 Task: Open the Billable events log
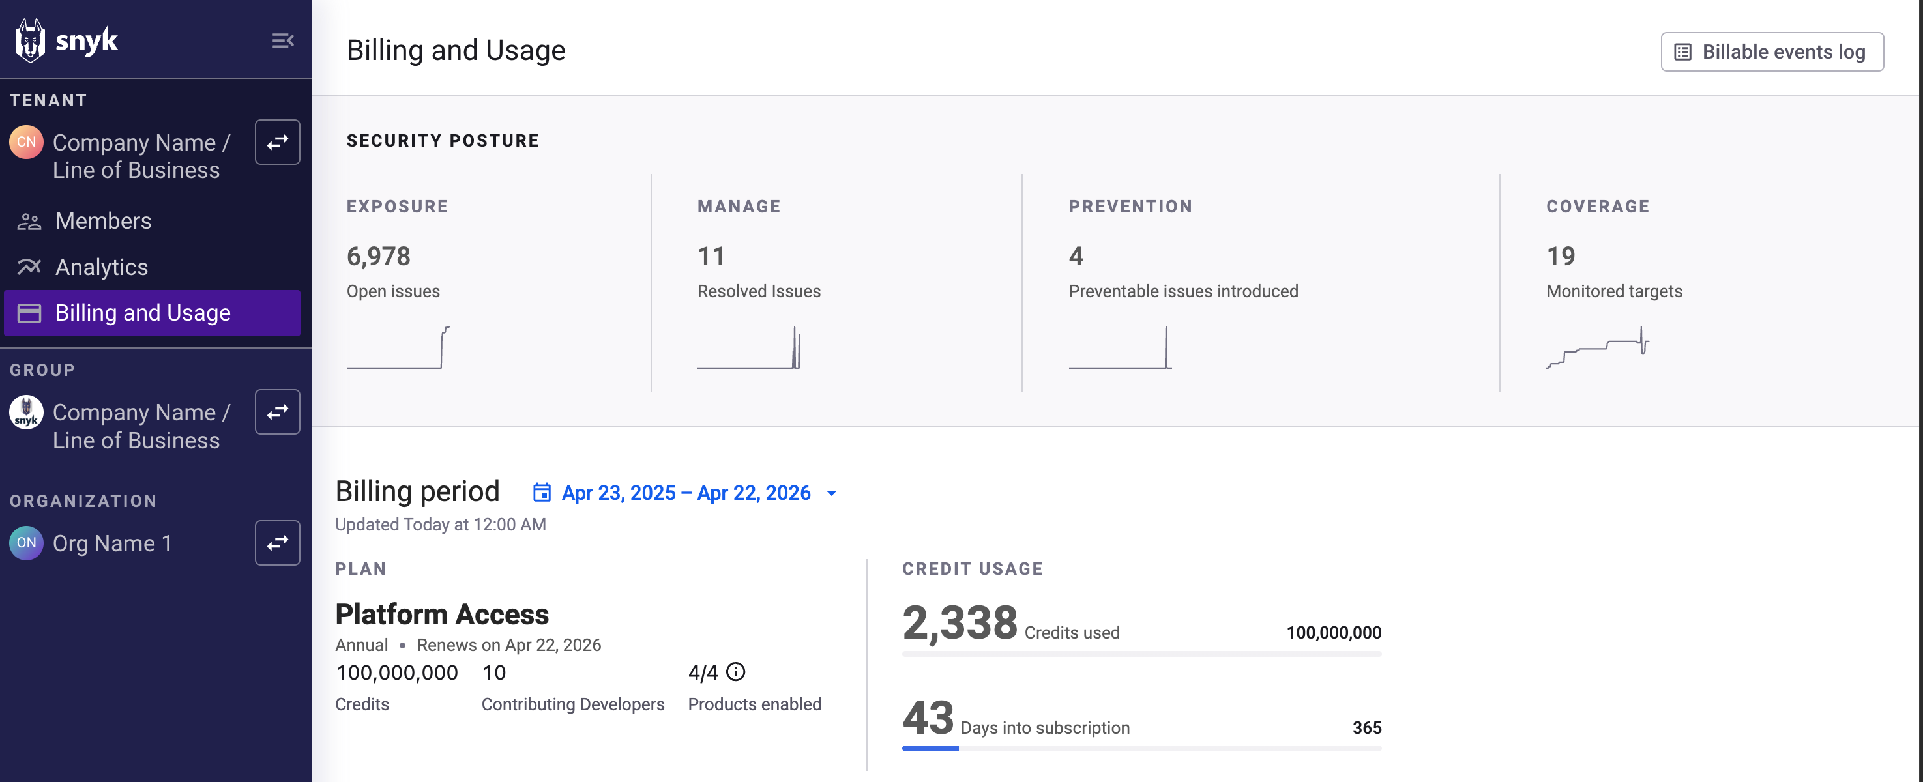click(x=1772, y=51)
